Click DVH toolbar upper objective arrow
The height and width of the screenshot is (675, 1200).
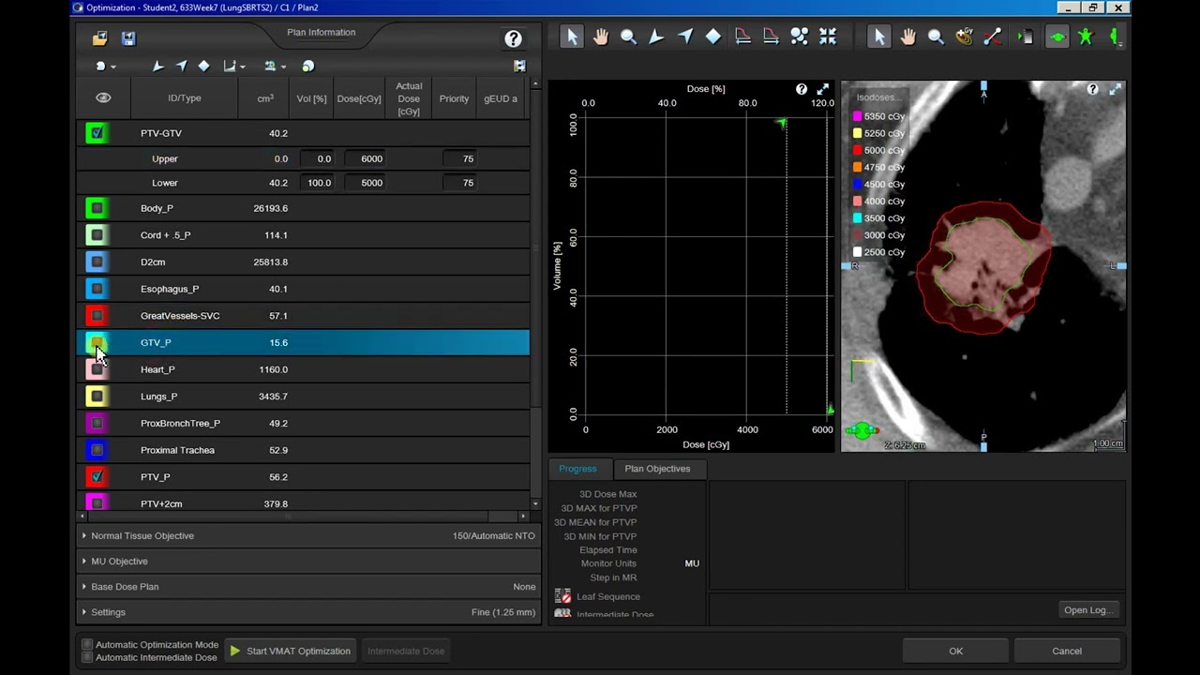click(656, 37)
